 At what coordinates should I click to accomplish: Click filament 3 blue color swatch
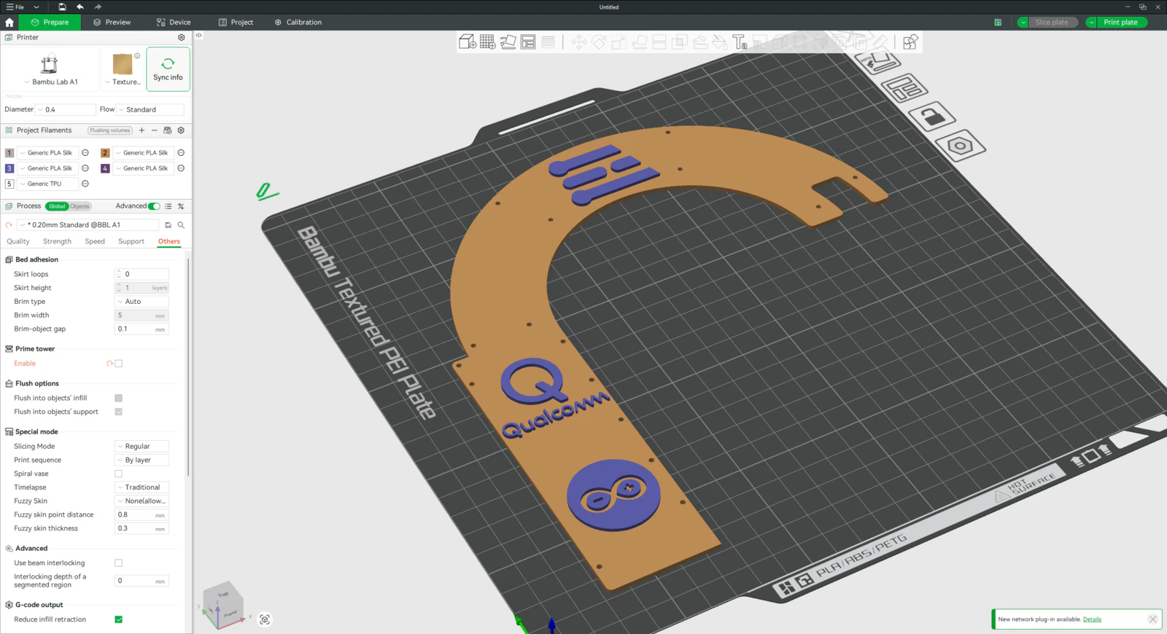(9, 168)
